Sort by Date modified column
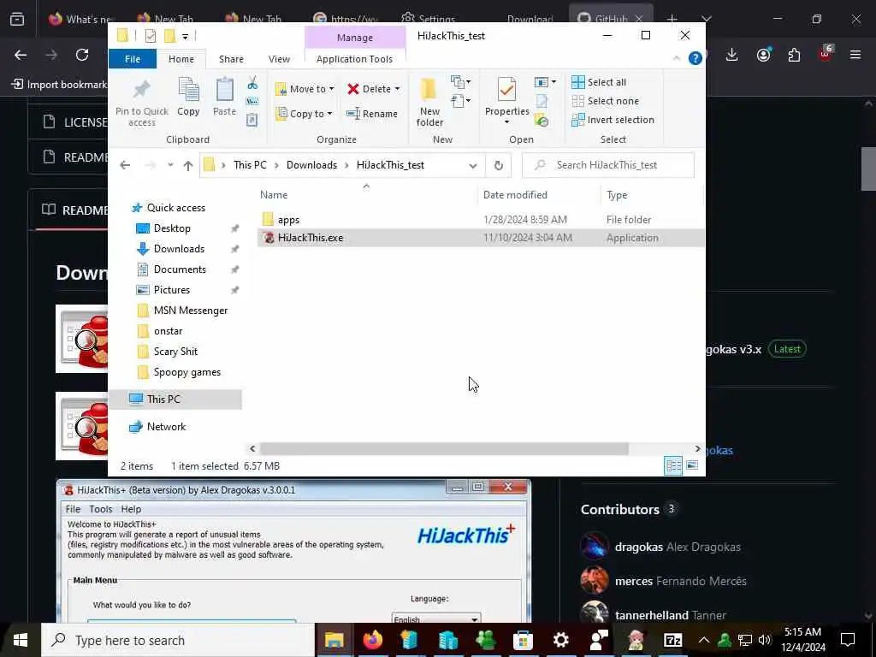This screenshot has width=876, height=657. (x=515, y=195)
